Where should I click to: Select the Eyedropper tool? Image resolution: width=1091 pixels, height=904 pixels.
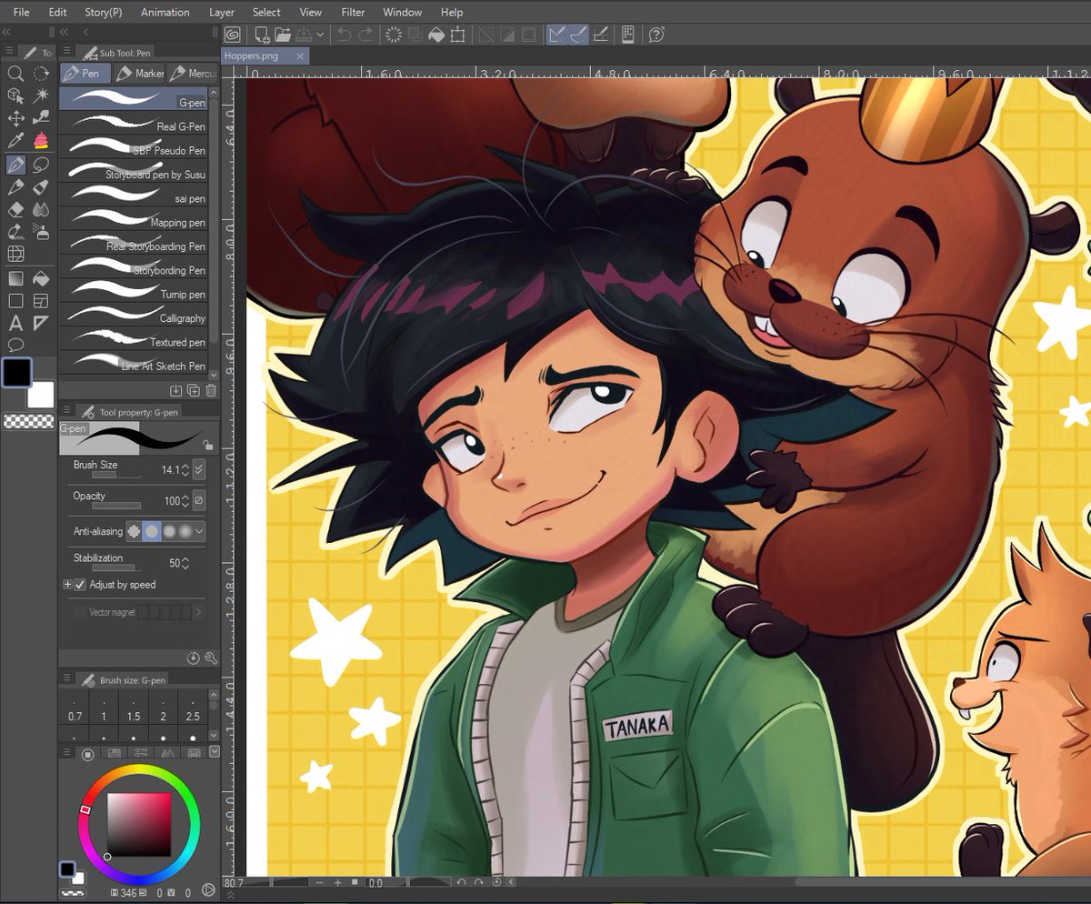tap(15, 141)
